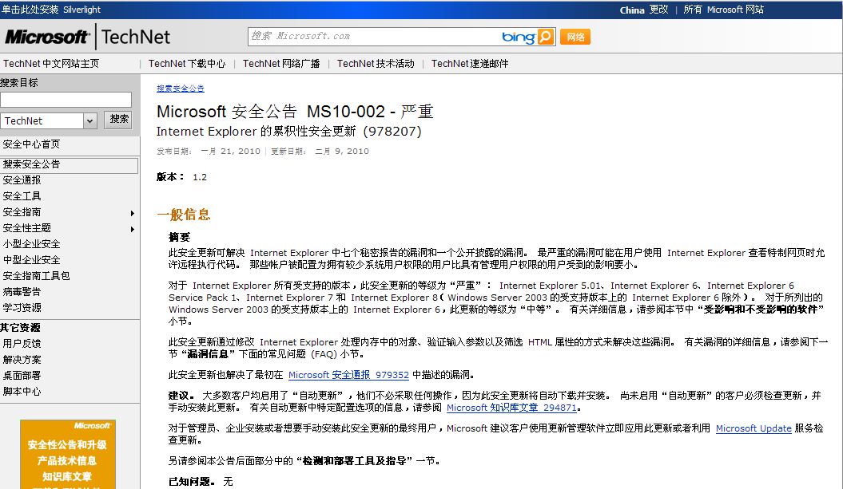
Task: Click the MS10-002 bulletin title
Action: (295, 112)
